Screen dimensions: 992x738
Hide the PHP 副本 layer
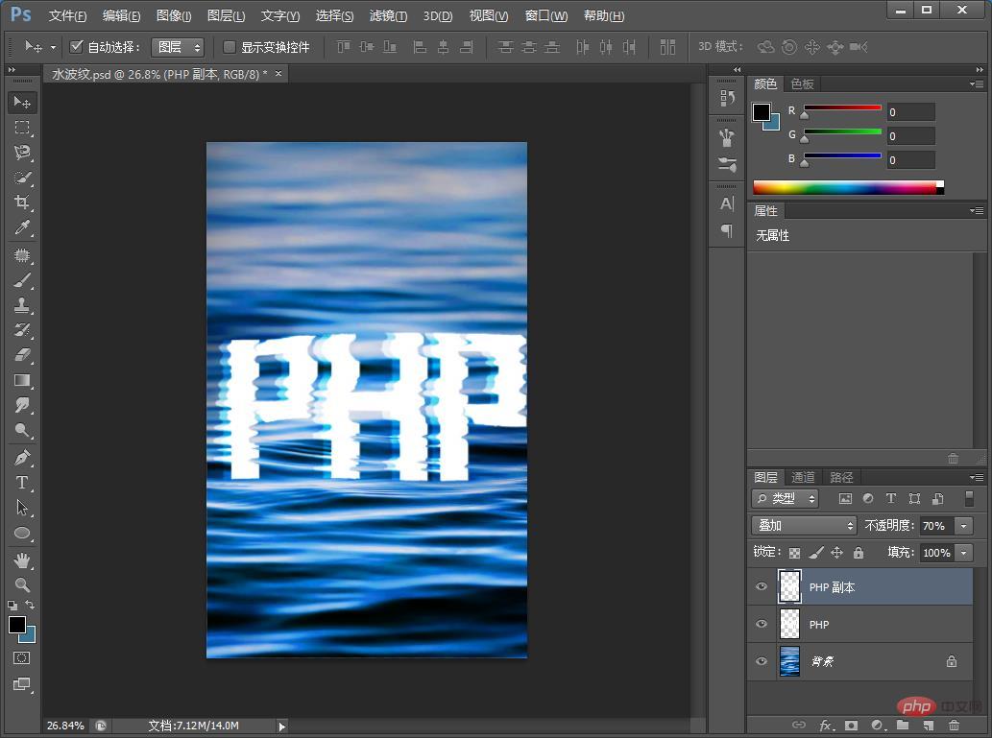(x=762, y=587)
